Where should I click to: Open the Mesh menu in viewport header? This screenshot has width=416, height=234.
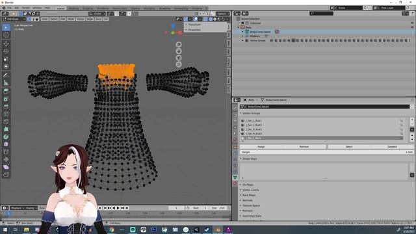pyautogui.click(x=71, y=19)
